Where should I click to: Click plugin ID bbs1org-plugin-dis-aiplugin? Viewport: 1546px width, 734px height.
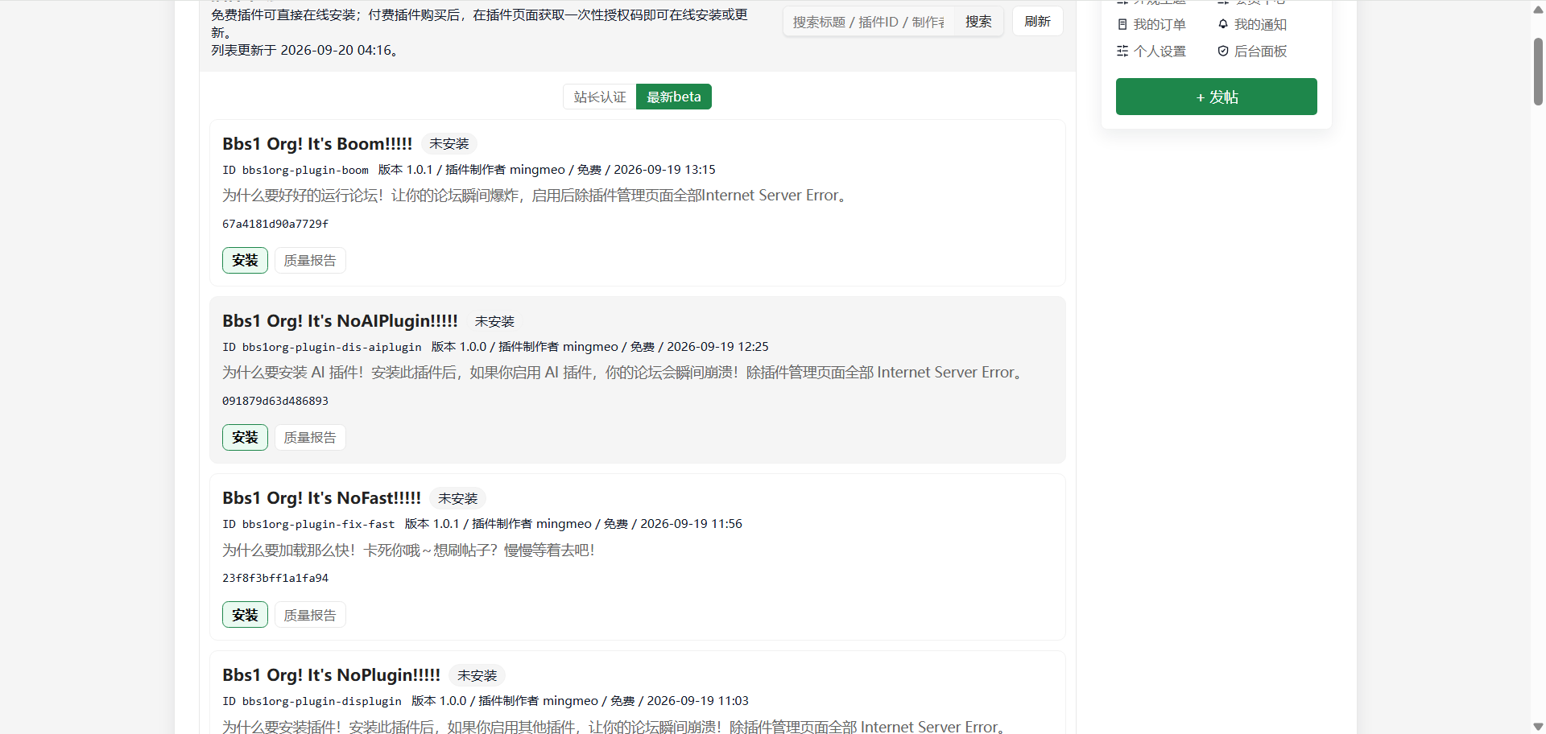coord(332,348)
